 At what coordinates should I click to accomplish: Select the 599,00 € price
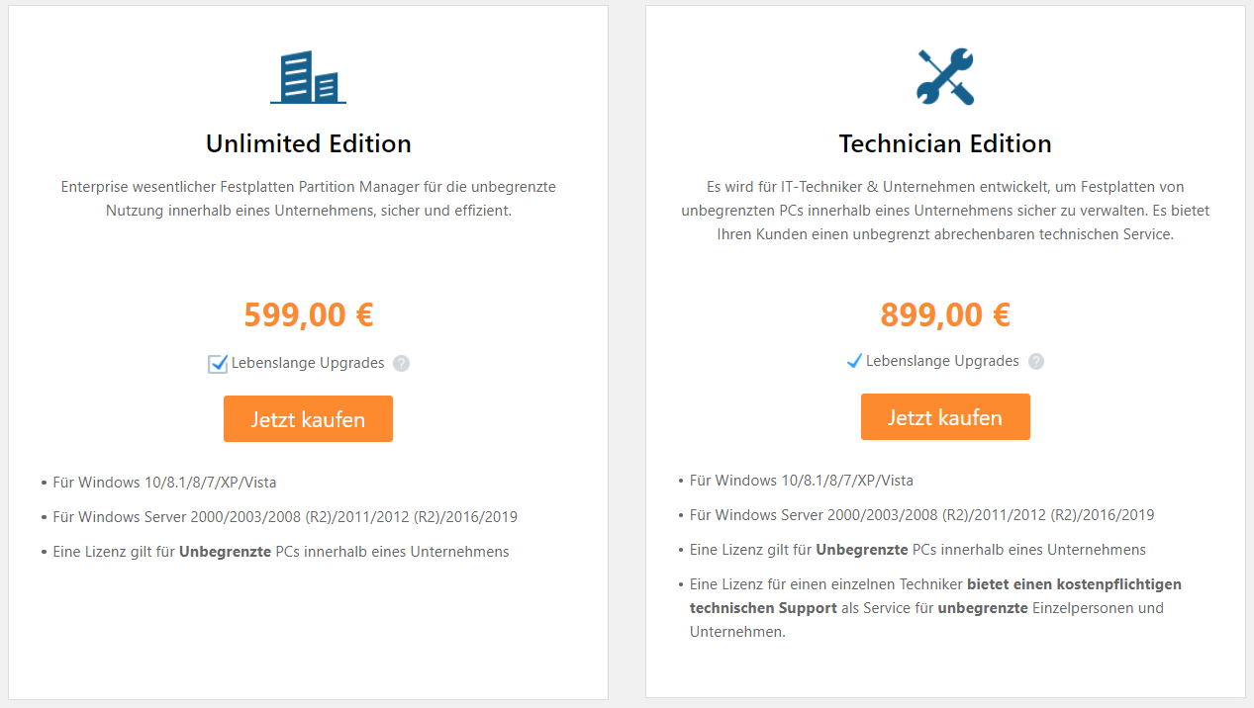[x=308, y=314]
